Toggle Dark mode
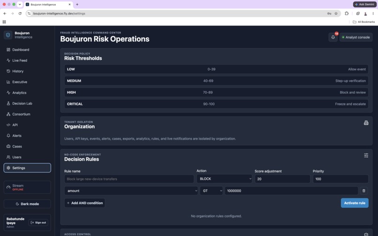The width and height of the screenshot is (378, 236). tap(27, 204)
